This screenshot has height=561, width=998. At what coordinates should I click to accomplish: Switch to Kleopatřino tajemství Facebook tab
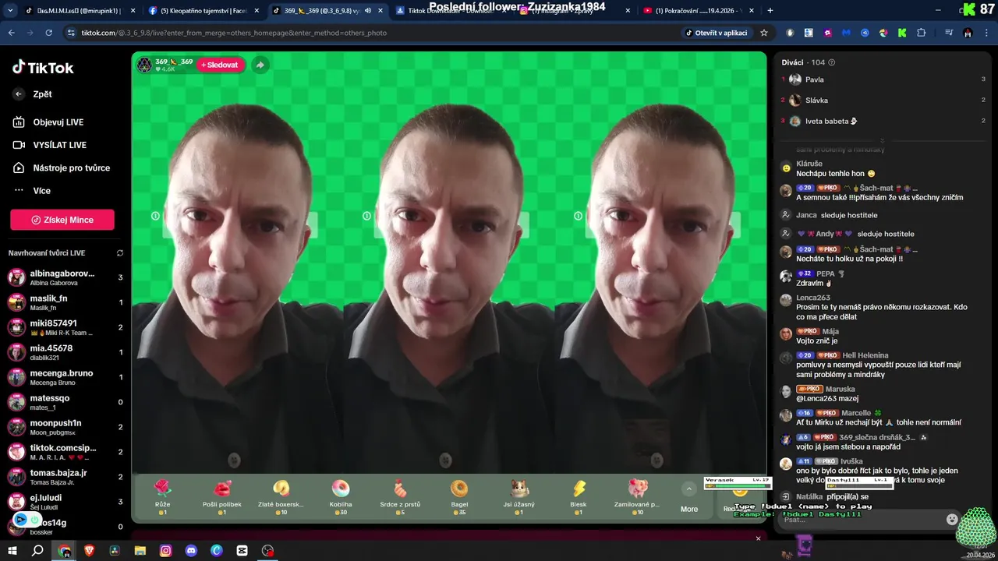point(203,11)
